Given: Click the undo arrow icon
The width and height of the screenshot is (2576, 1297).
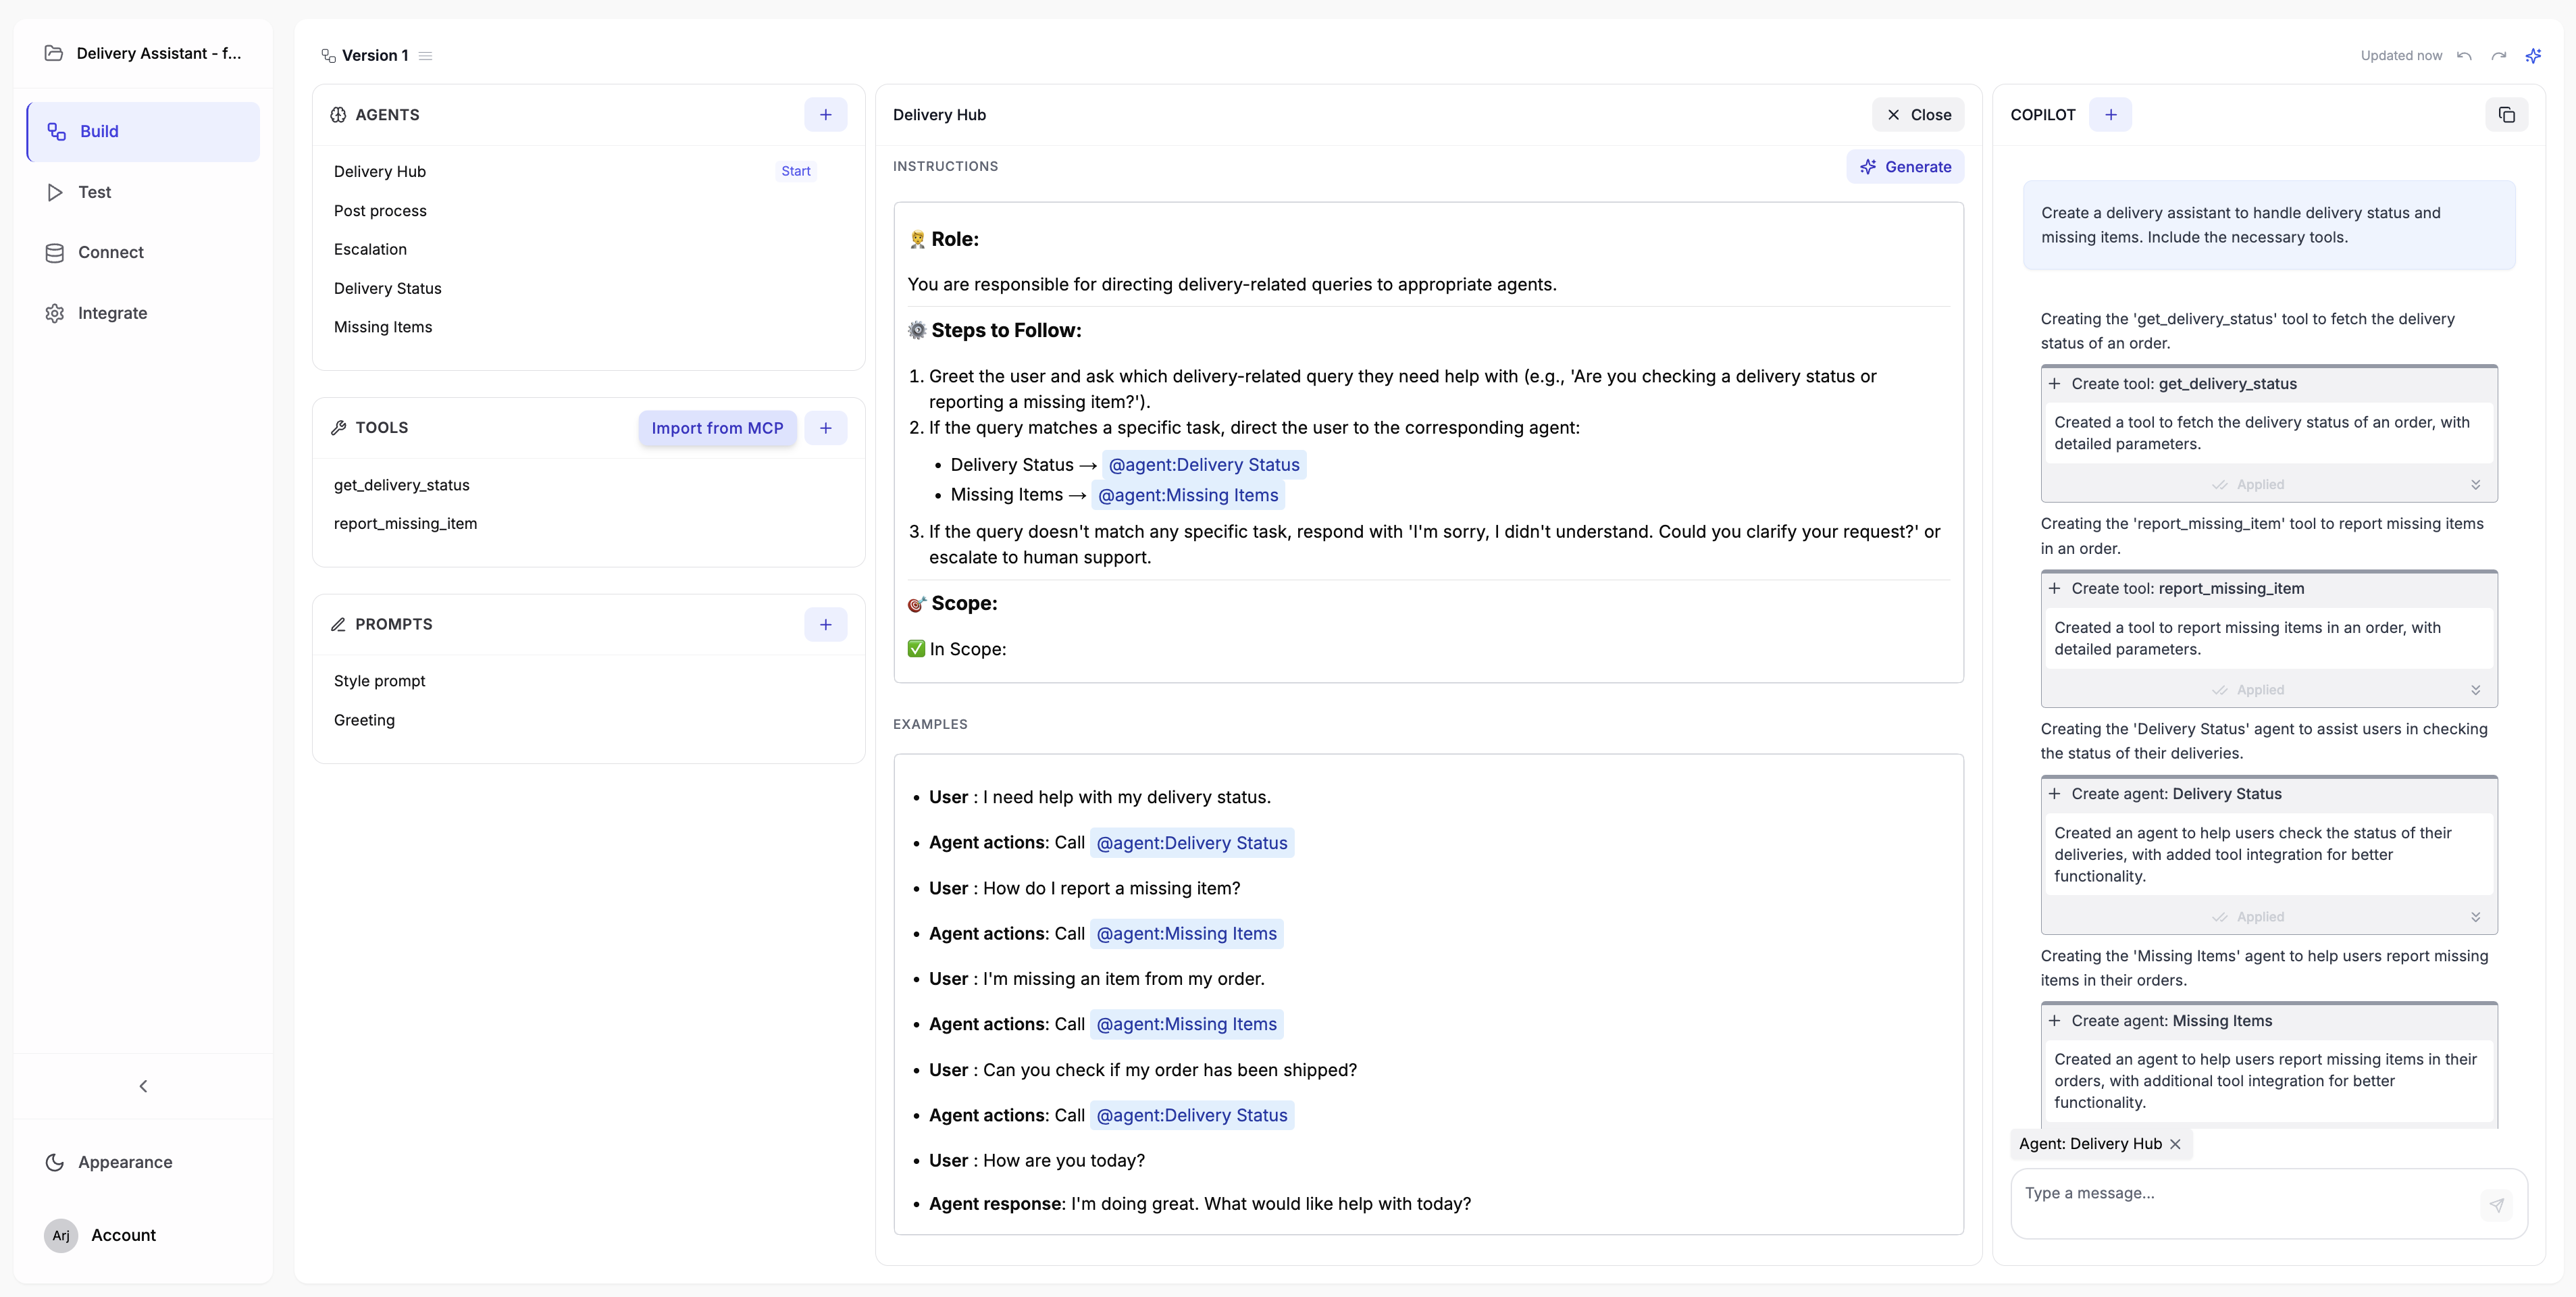Looking at the screenshot, I should 2464,56.
